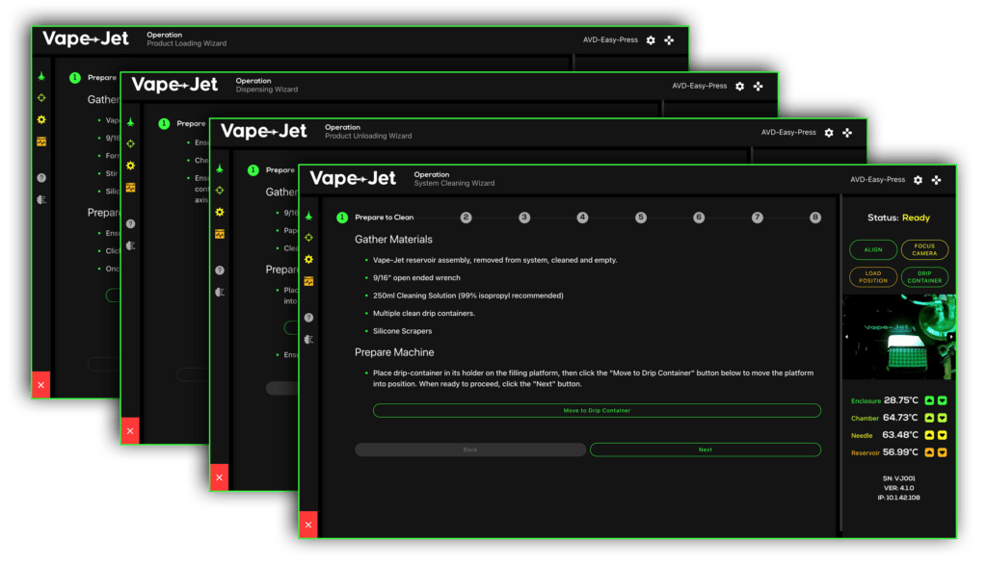Image resolution: width=987 pixels, height=566 pixels.
Task: Click four-dot move icon in Product Unloading Wizard header
Action: pos(847,133)
